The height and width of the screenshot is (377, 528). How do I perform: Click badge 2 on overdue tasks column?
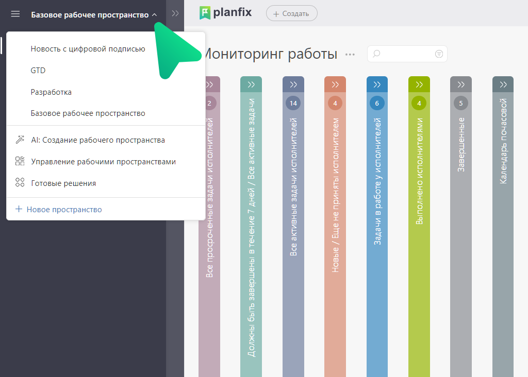click(209, 103)
